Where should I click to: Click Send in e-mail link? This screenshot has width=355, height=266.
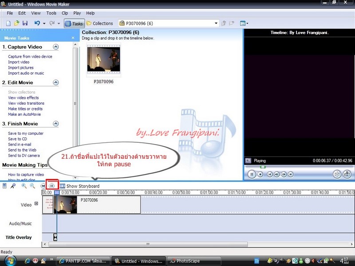20,145
